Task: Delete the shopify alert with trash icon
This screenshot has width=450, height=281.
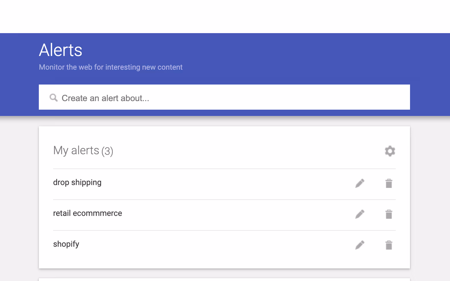Action: click(x=389, y=245)
